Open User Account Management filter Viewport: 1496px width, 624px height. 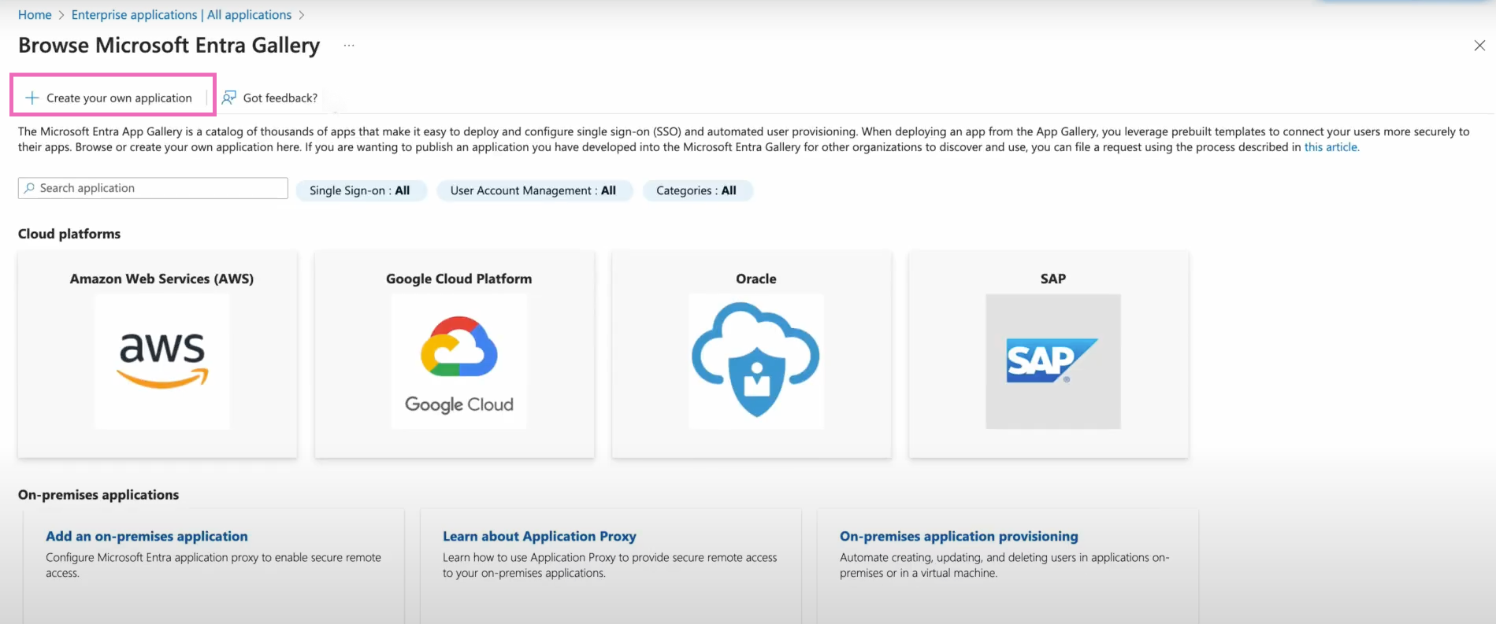[x=534, y=190]
